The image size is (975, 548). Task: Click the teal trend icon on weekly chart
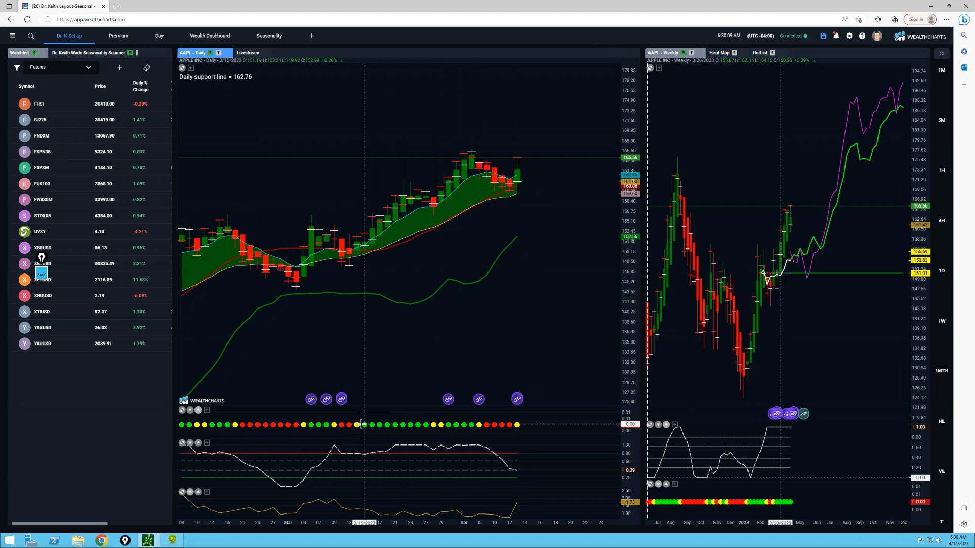coord(804,414)
